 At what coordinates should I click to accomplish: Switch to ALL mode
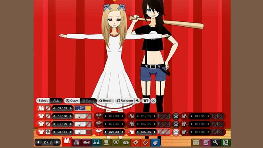pyautogui.click(x=56, y=101)
